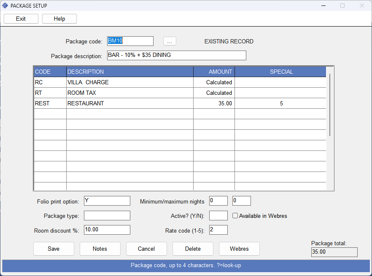Edit the Room discount % field
Viewport: 372px width, 276px height.
[x=107, y=230]
